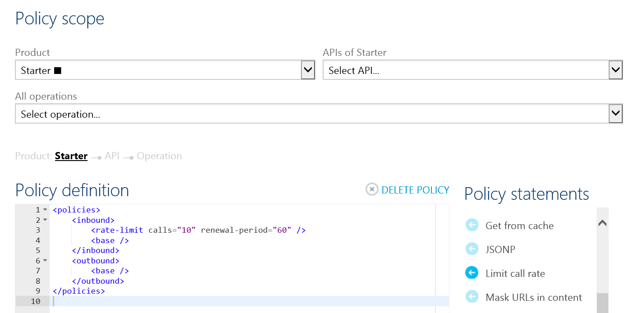
Task: Click the Limit call rate label
Action: tap(515, 273)
